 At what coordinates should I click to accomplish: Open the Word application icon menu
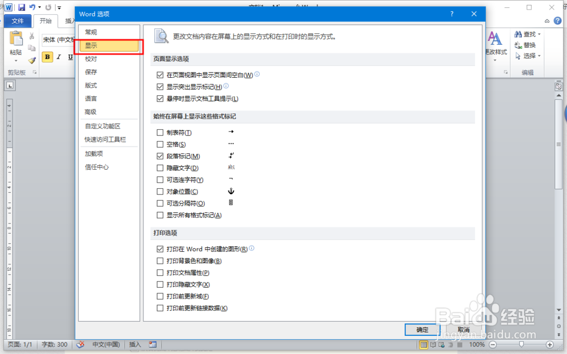pyautogui.click(x=8, y=7)
